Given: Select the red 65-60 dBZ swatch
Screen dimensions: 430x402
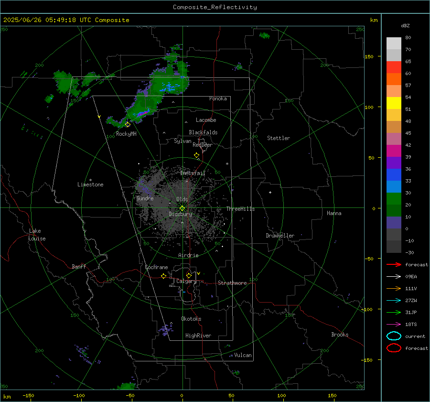Looking at the screenshot, I should 394,67.
